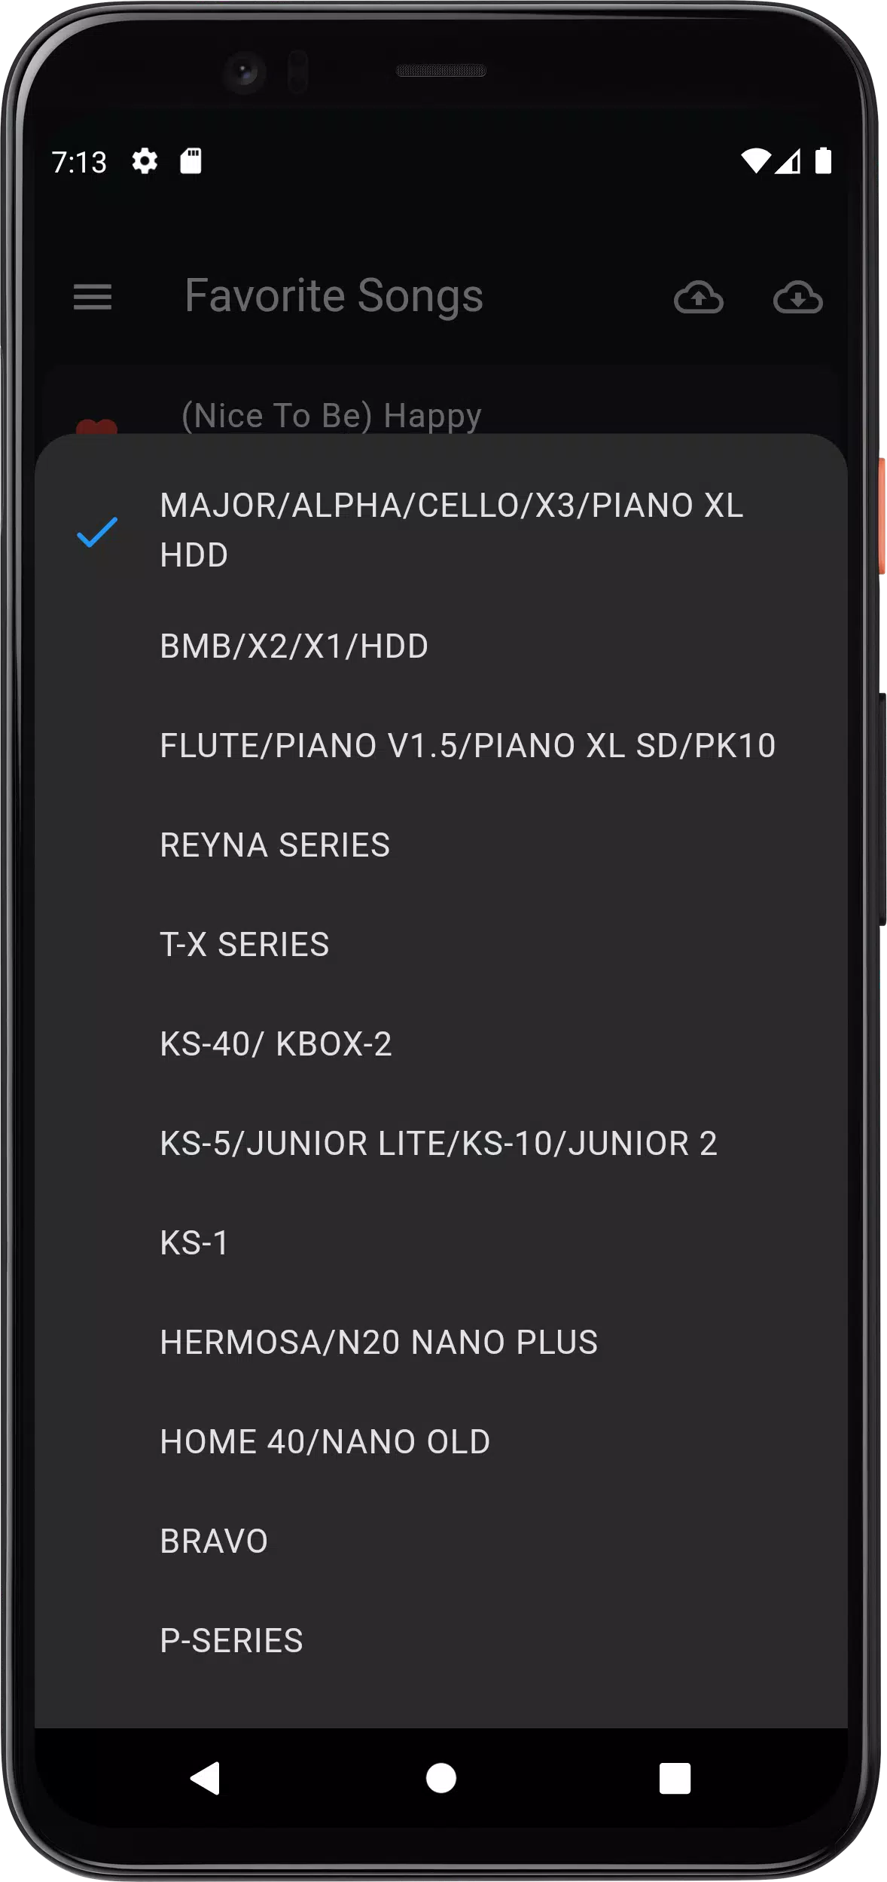Choose HOME 40/NANO OLD

(441, 1442)
